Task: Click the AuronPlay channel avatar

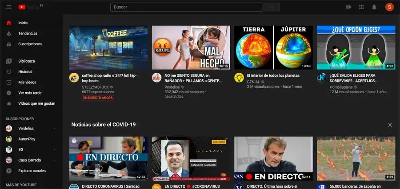Action: pos(9,139)
